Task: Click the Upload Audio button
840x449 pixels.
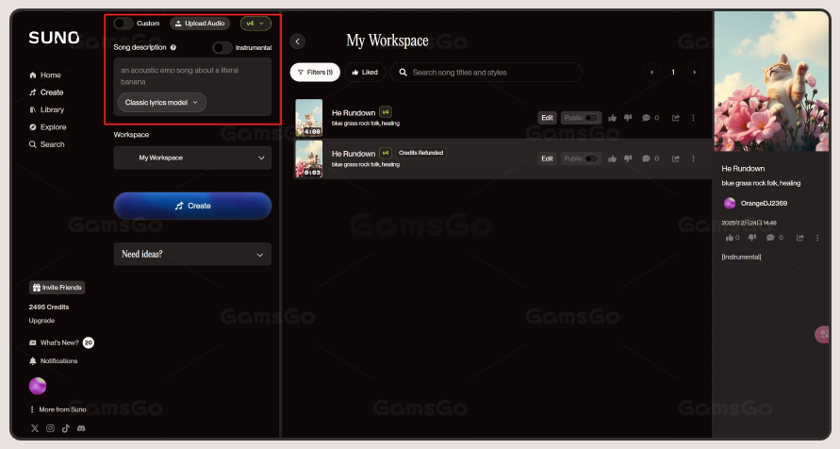Action: [x=200, y=23]
